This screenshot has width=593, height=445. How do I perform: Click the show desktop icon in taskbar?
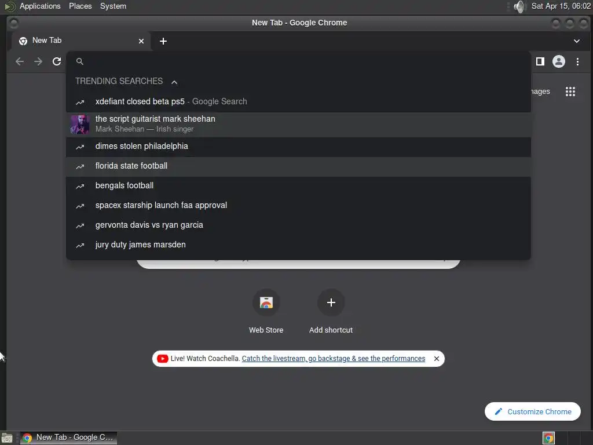(x=7, y=438)
